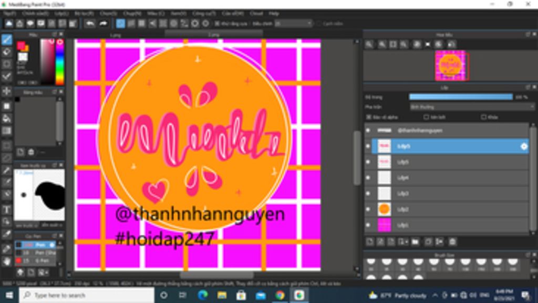The image size is (538, 303).
Task: Select the rectangular Select tool
Action: tap(6, 146)
